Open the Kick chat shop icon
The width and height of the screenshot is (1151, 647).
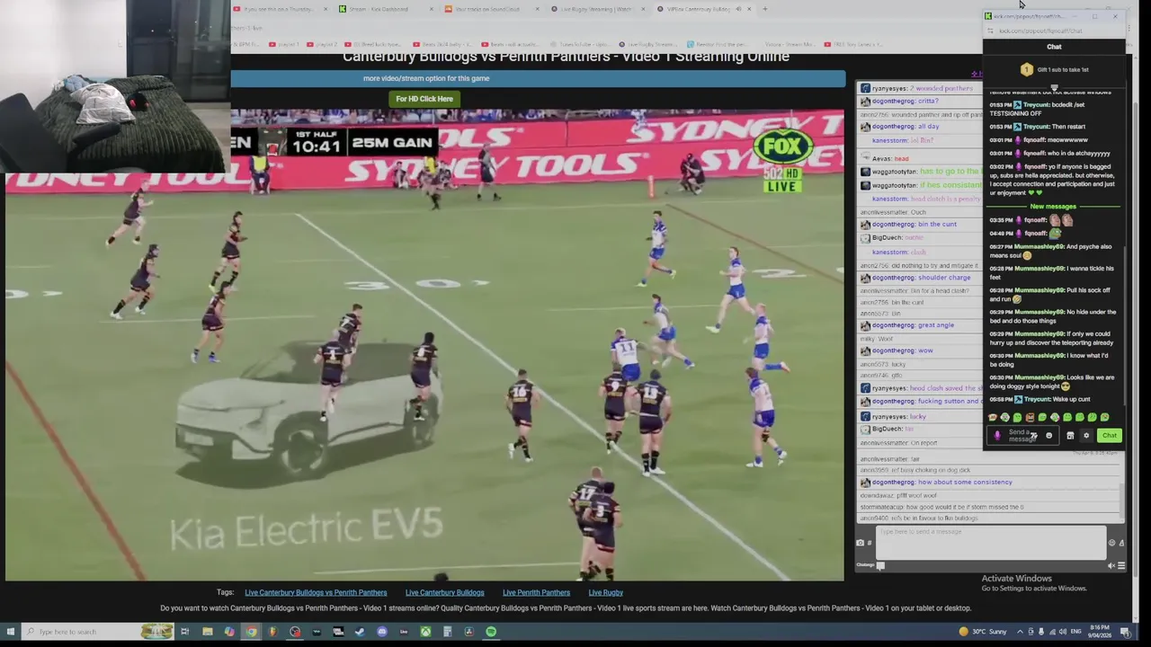pos(1070,436)
